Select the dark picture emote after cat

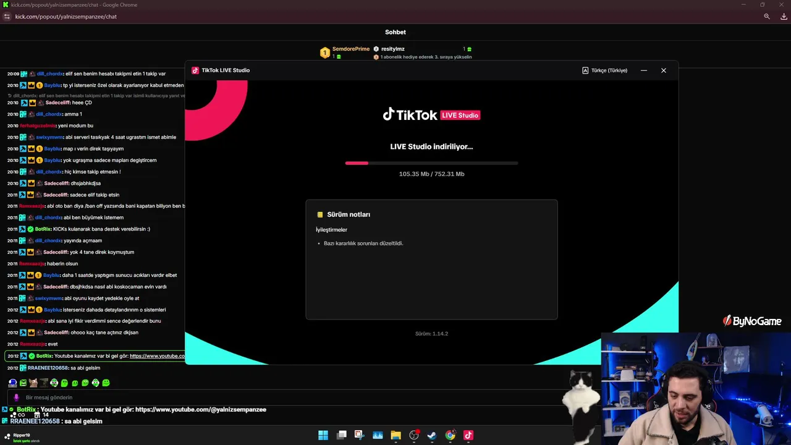click(x=44, y=383)
